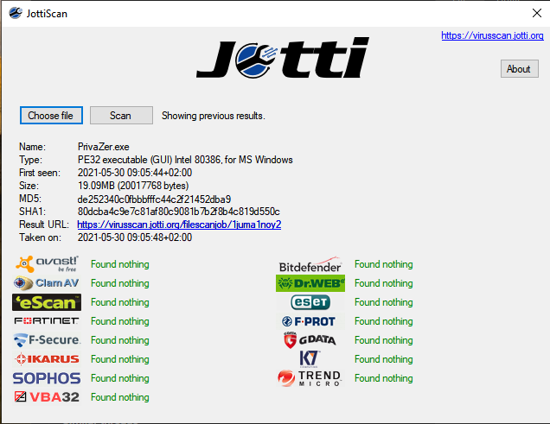Click the Taken on timestamp value

(x=135, y=237)
